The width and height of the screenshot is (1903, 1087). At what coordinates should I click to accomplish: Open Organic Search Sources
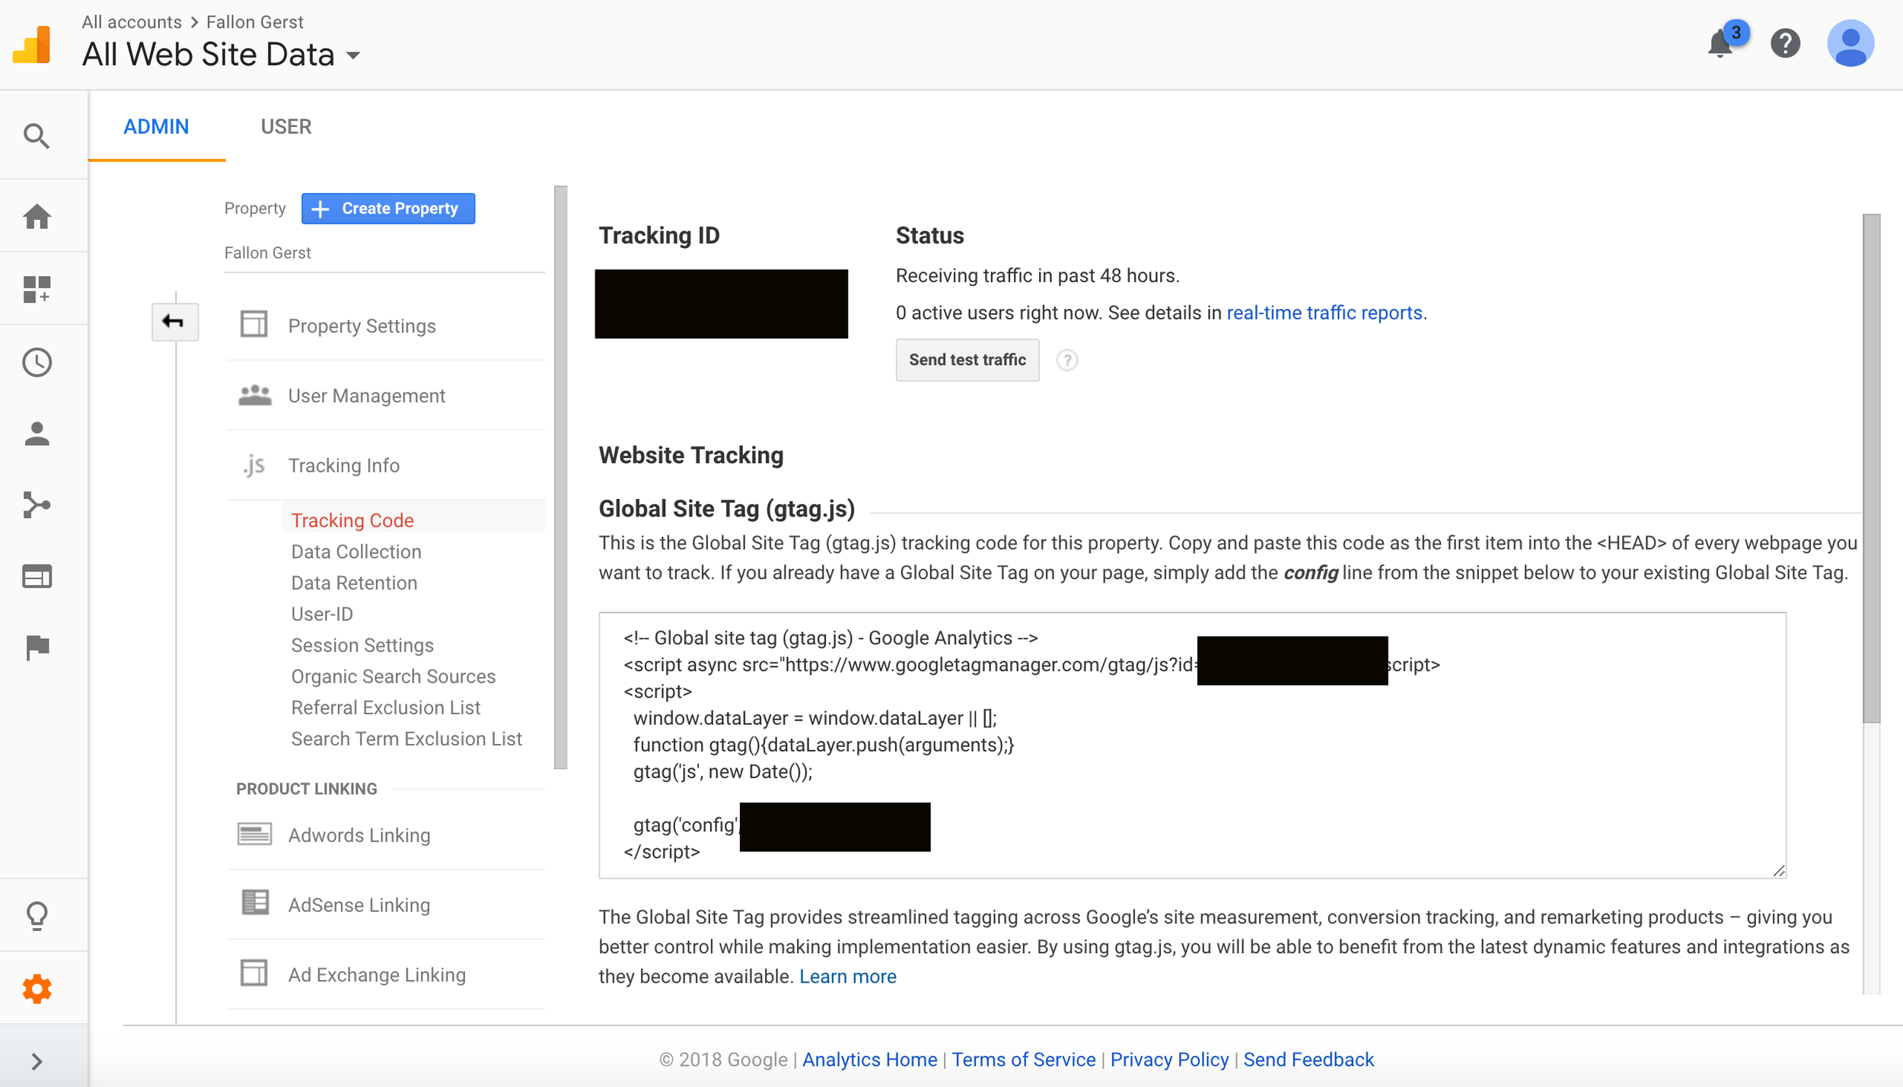click(x=393, y=676)
